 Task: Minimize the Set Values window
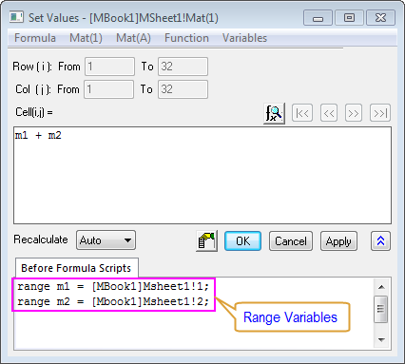pyautogui.click(x=318, y=18)
